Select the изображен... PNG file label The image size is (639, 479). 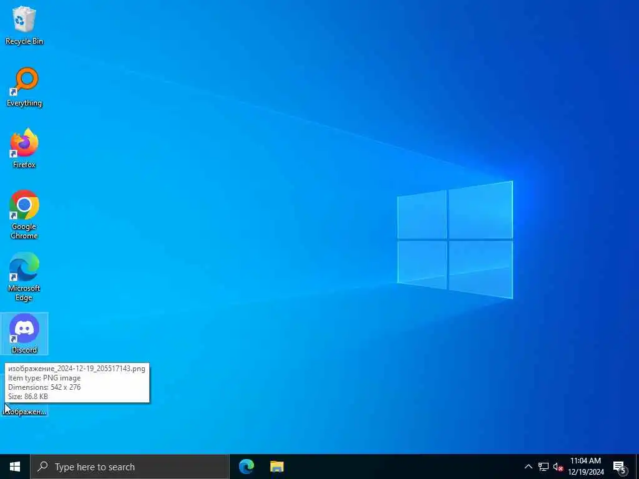pyautogui.click(x=24, y=412)
